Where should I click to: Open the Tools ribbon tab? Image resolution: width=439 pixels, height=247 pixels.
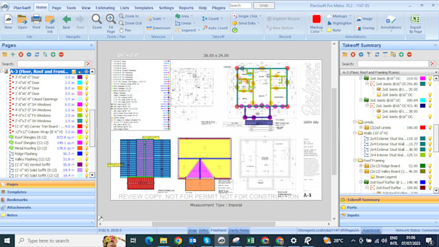pyautogui.click(x=71, y=8)
